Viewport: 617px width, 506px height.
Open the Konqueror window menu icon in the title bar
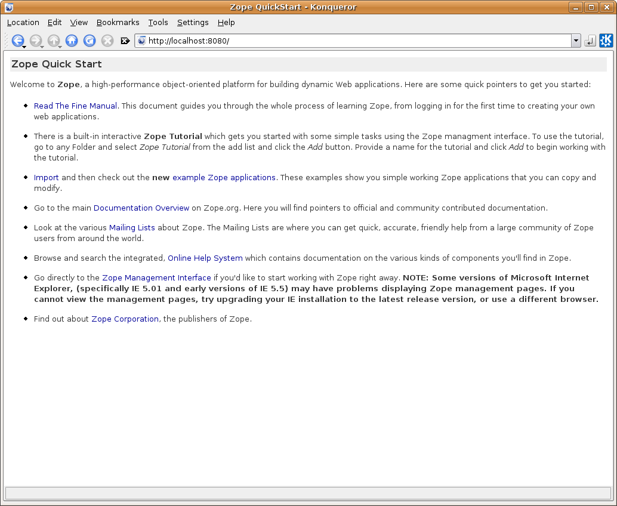9,7
